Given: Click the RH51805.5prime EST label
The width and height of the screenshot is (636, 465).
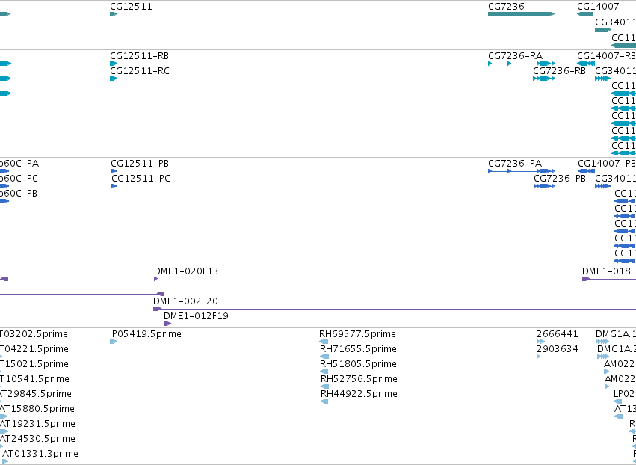Looking at the screenshot, I should pos(358,364).
